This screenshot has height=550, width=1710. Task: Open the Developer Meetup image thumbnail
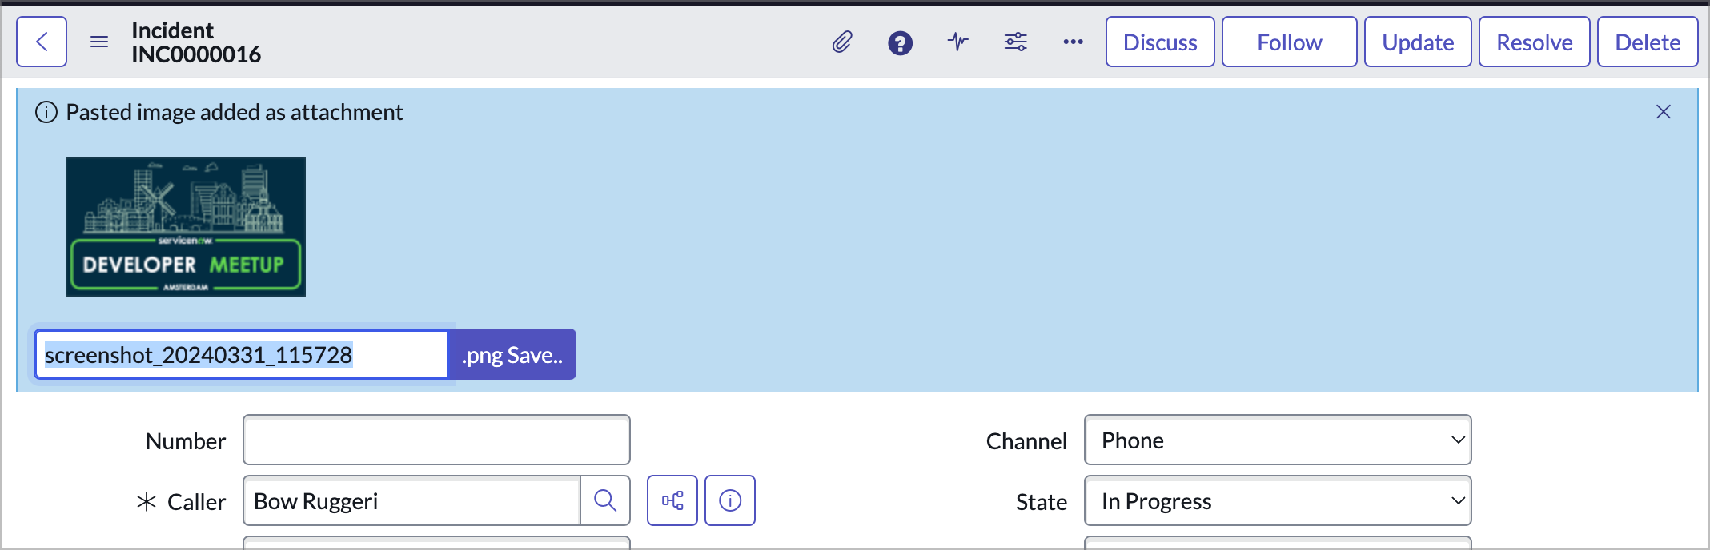[x=186, y=226]
